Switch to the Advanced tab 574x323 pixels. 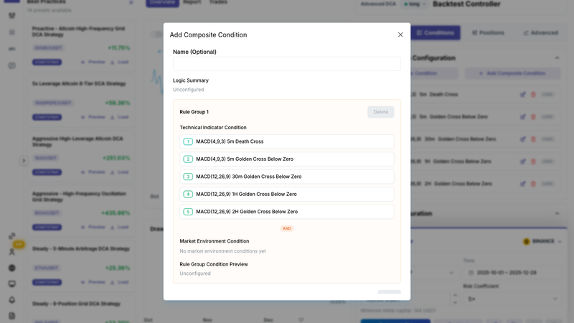[x=541, y=32]
